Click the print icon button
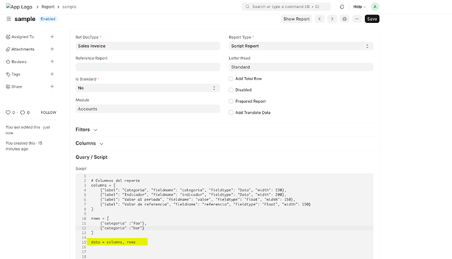 [x=345, y=19]
